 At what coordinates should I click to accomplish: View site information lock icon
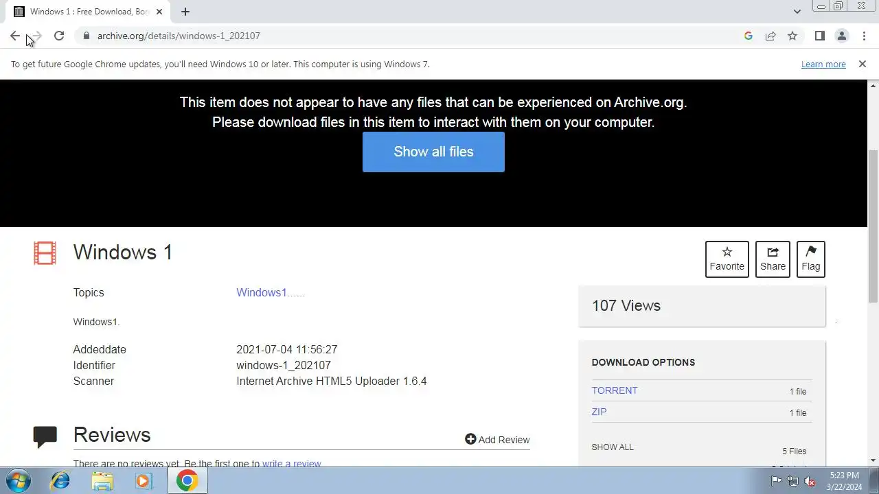pos(86,36)
